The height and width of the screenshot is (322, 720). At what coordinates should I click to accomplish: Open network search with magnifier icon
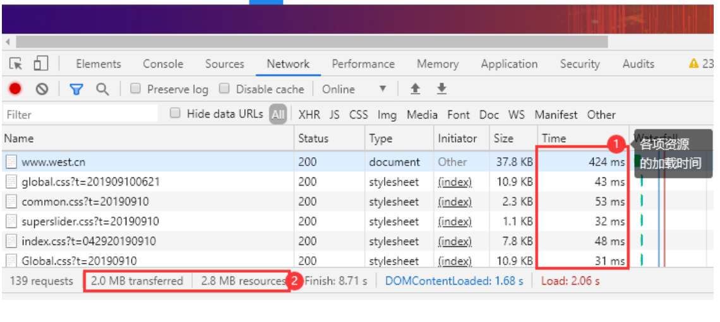[102, 89]
